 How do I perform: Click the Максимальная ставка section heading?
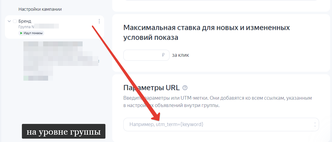pos(207,33)
